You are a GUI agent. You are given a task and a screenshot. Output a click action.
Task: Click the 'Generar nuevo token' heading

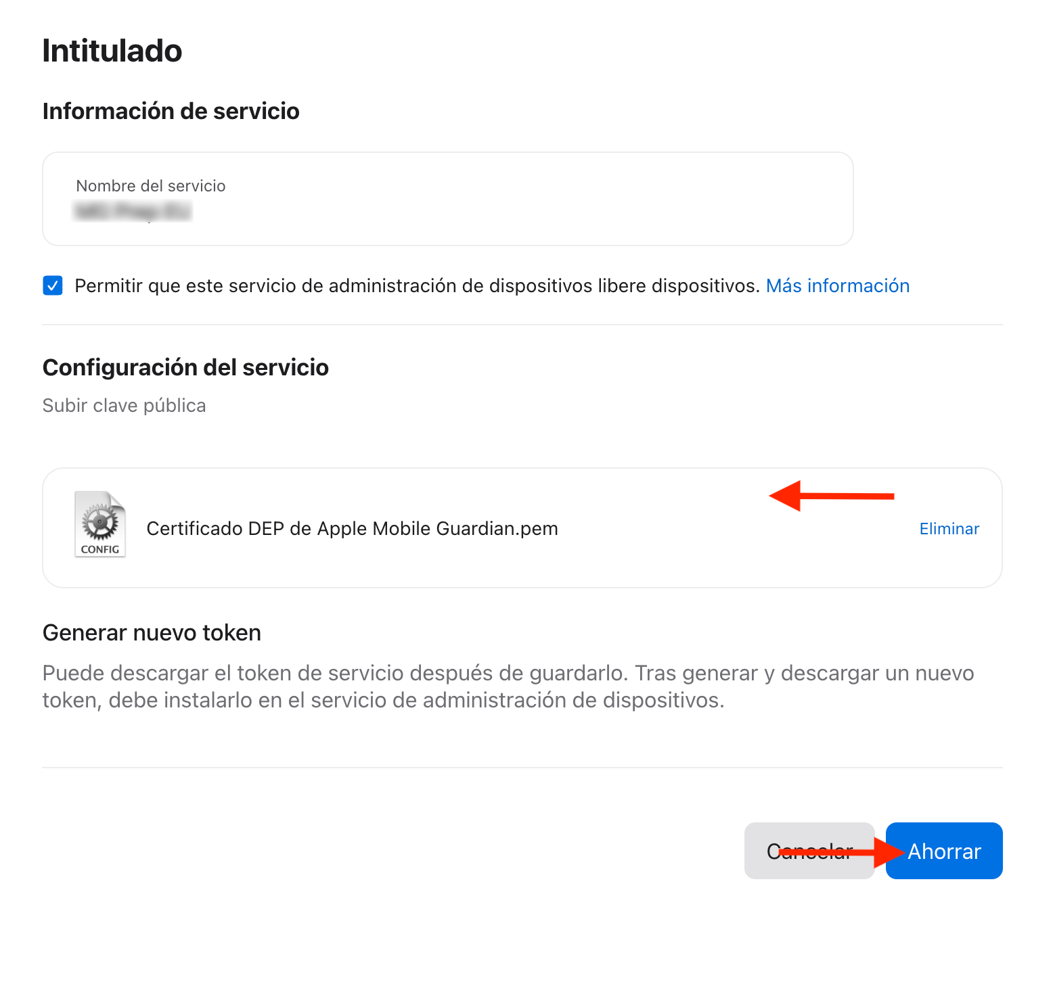coord(152,633)
